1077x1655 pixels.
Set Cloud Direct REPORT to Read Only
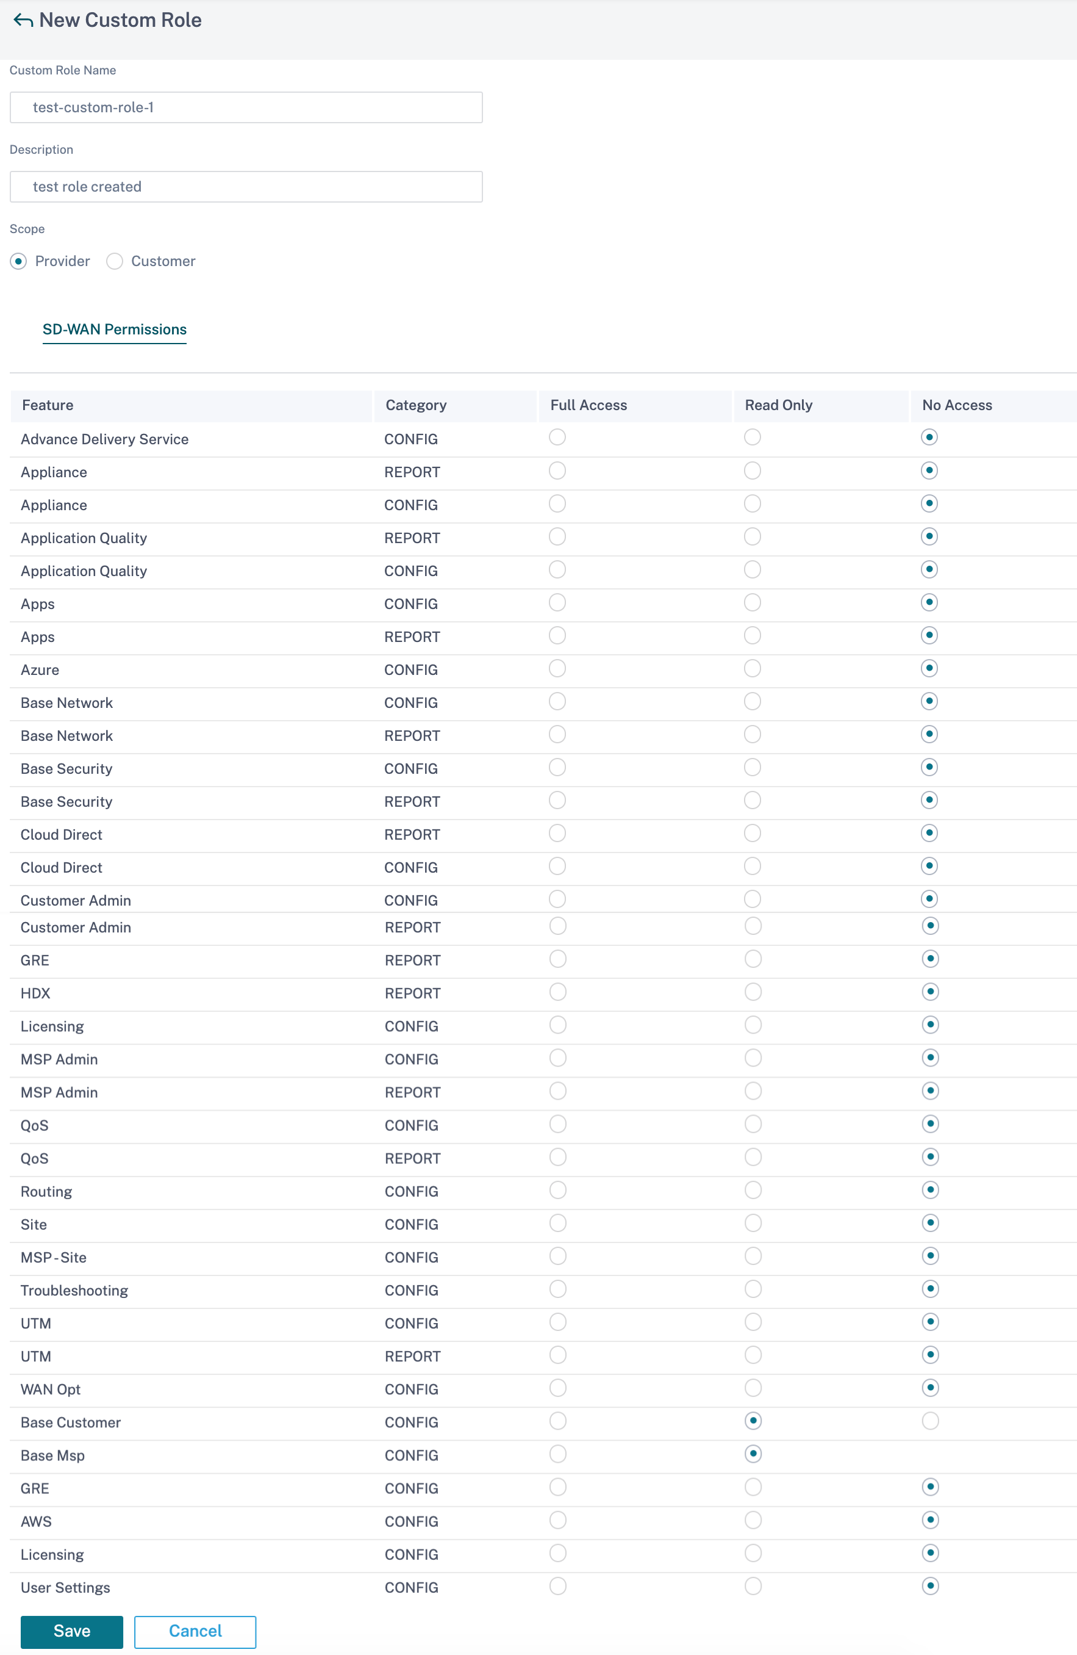(753, 834)
